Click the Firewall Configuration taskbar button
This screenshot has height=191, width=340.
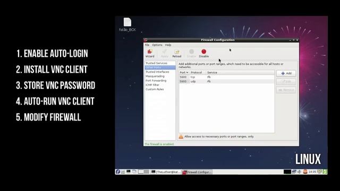[x=197, y=172]
